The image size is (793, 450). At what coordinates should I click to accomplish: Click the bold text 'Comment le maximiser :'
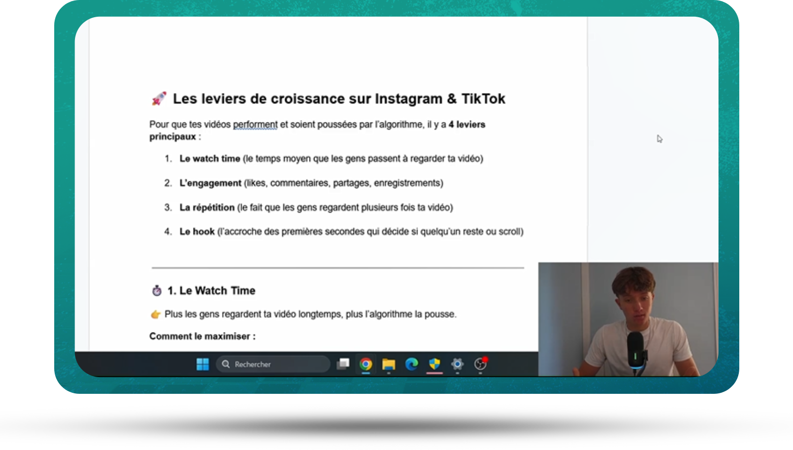point(203,336)
